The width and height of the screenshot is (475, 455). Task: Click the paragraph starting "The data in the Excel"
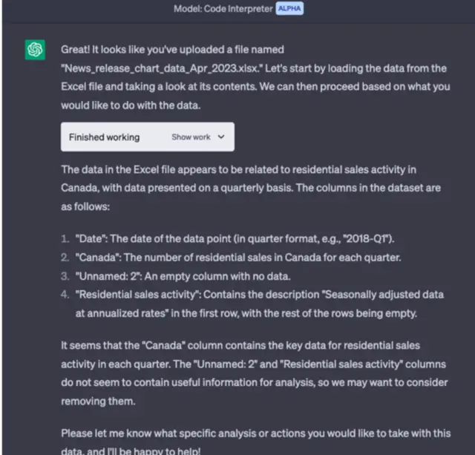coord(252,189)
